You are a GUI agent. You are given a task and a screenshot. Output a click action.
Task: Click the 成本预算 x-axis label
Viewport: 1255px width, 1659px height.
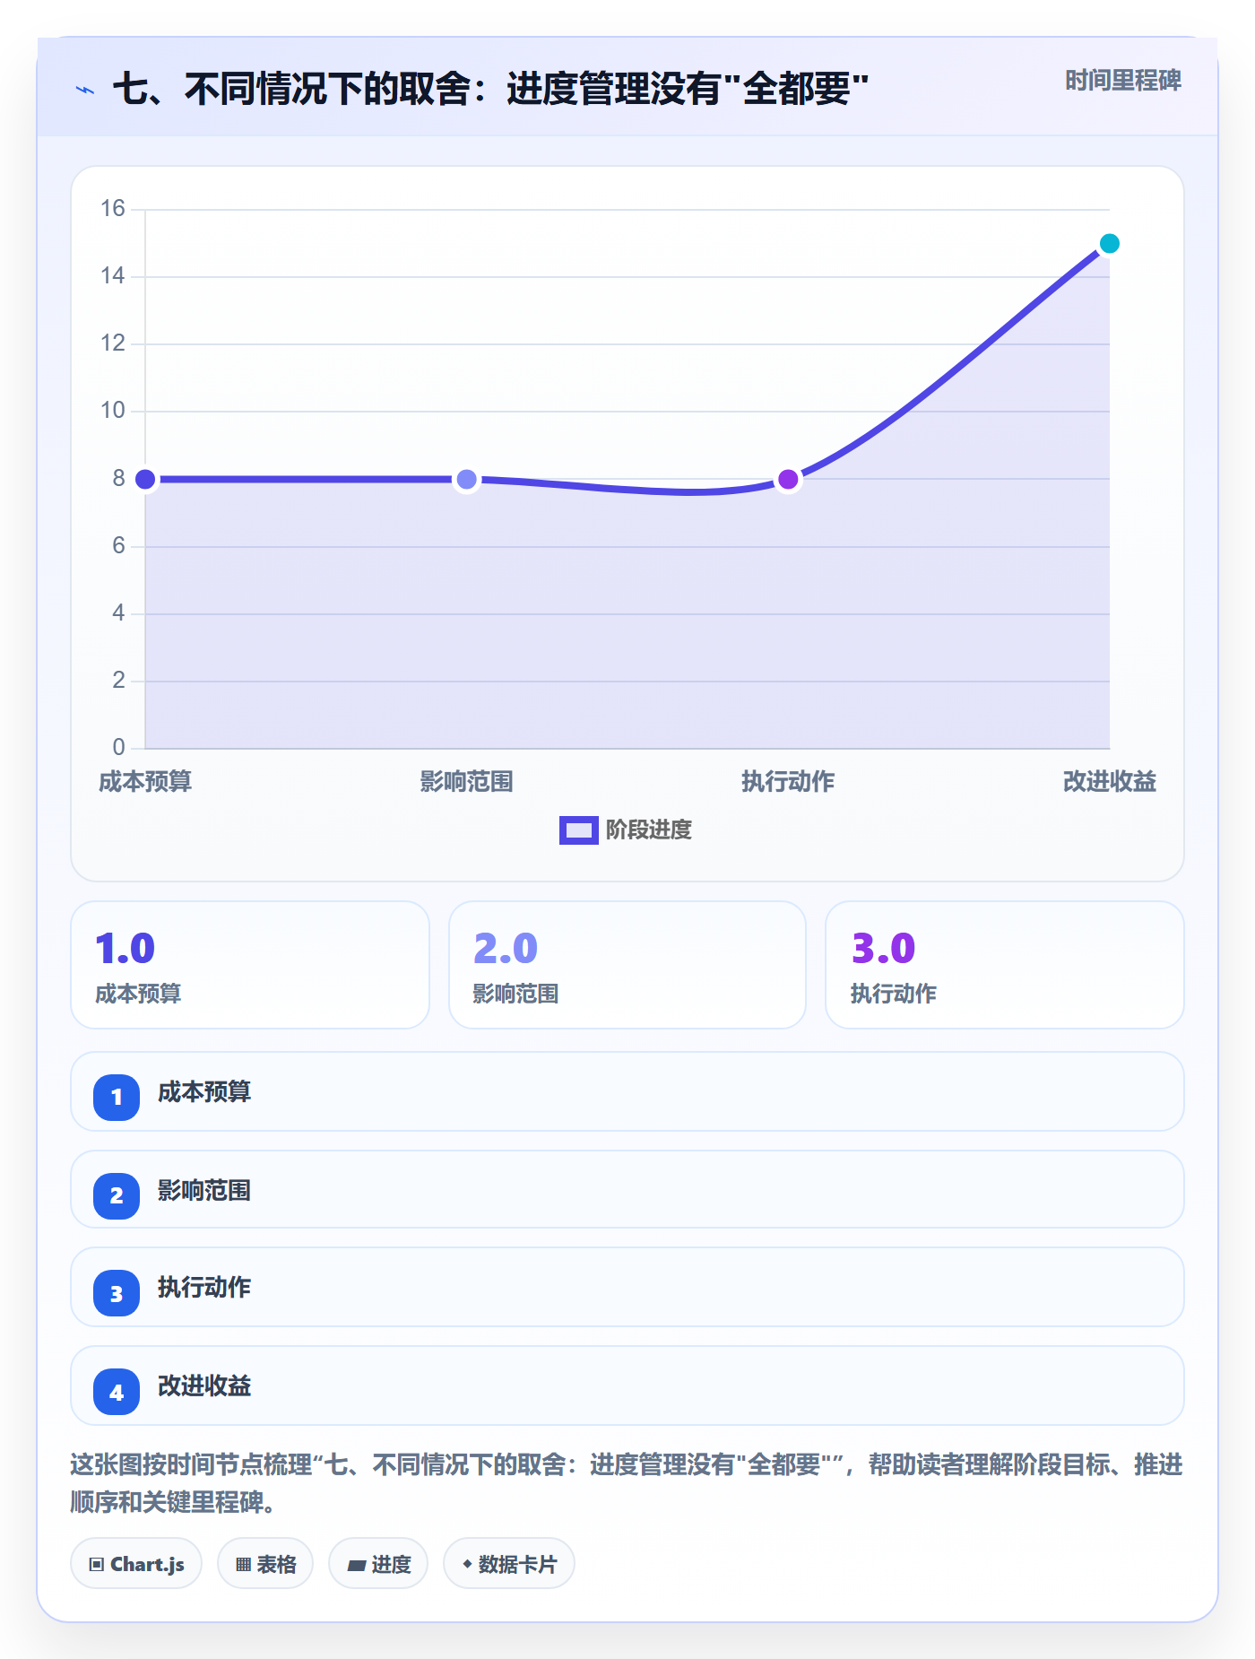145,782
